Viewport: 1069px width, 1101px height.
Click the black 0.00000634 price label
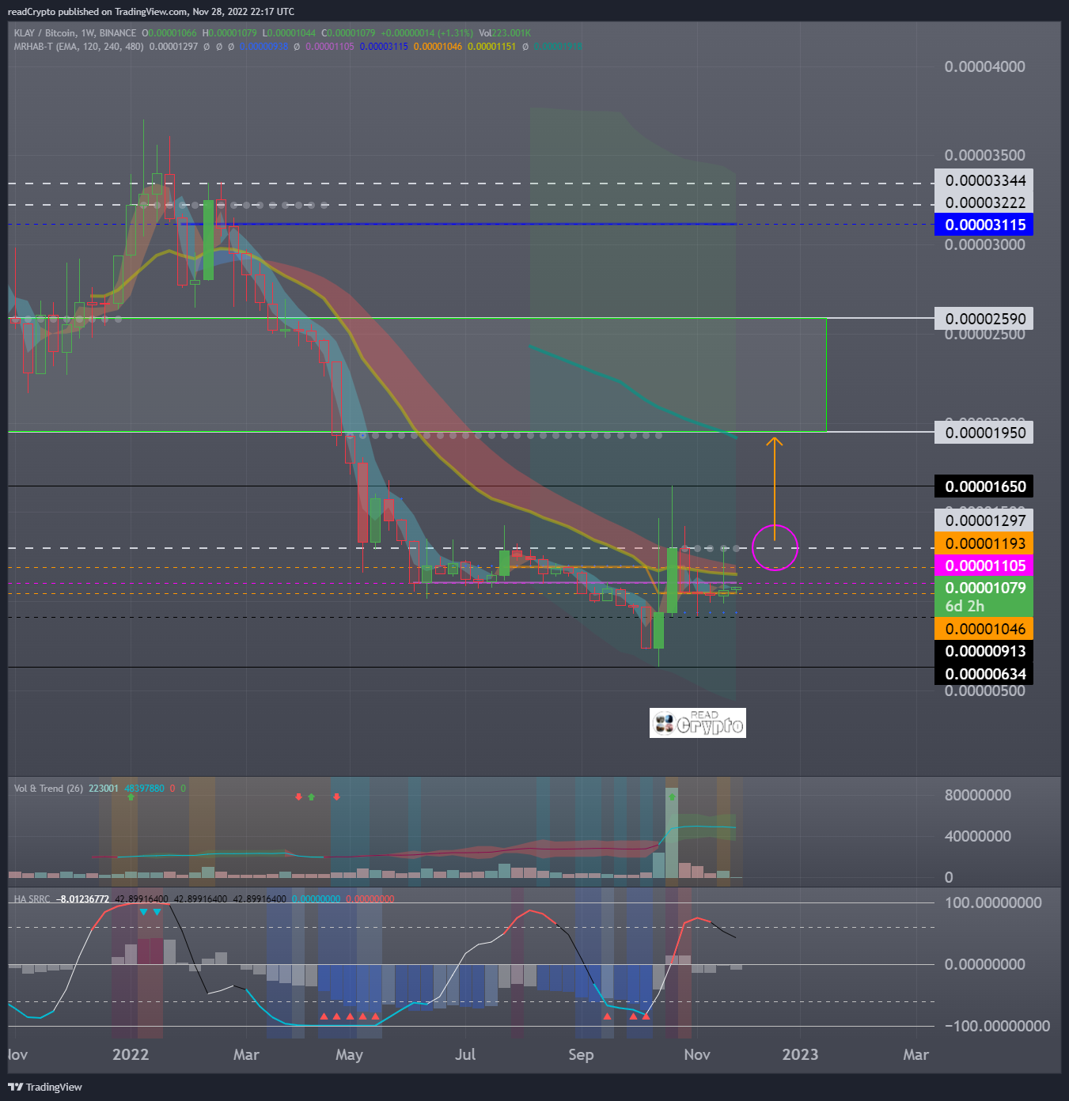point(984,674)
